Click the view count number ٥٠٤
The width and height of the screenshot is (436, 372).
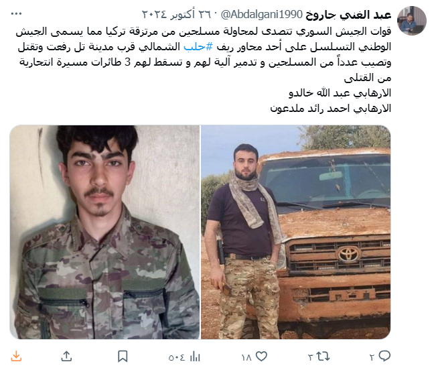click(x=177, y=357)
